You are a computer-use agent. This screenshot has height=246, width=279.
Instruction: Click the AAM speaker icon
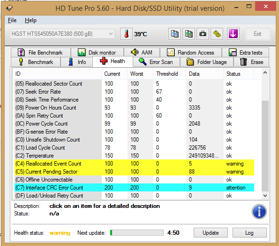(x=135, y=52)
